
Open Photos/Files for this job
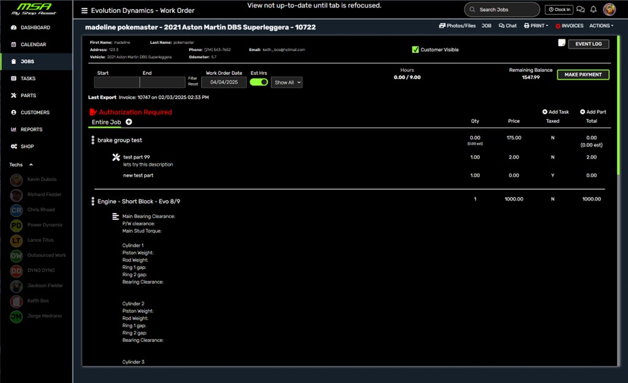tap(458, 26)
